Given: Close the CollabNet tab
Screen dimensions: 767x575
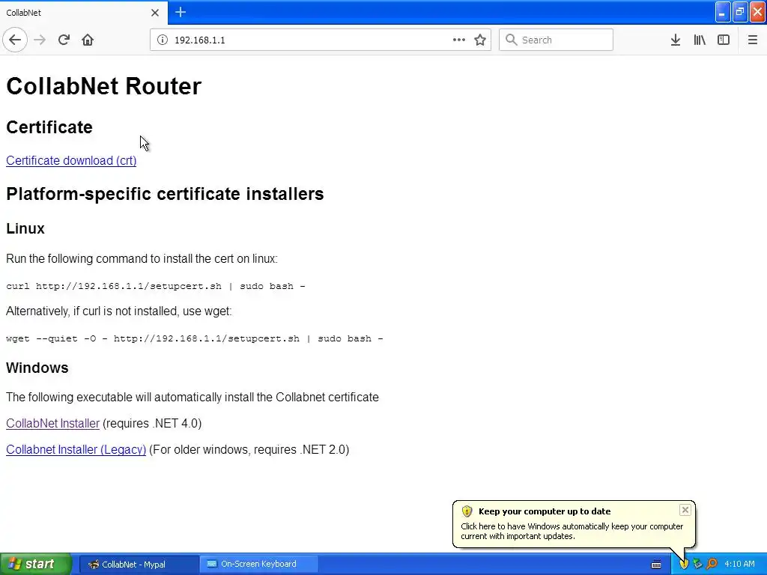Looking at the screenshot, I should click(154, 13).
